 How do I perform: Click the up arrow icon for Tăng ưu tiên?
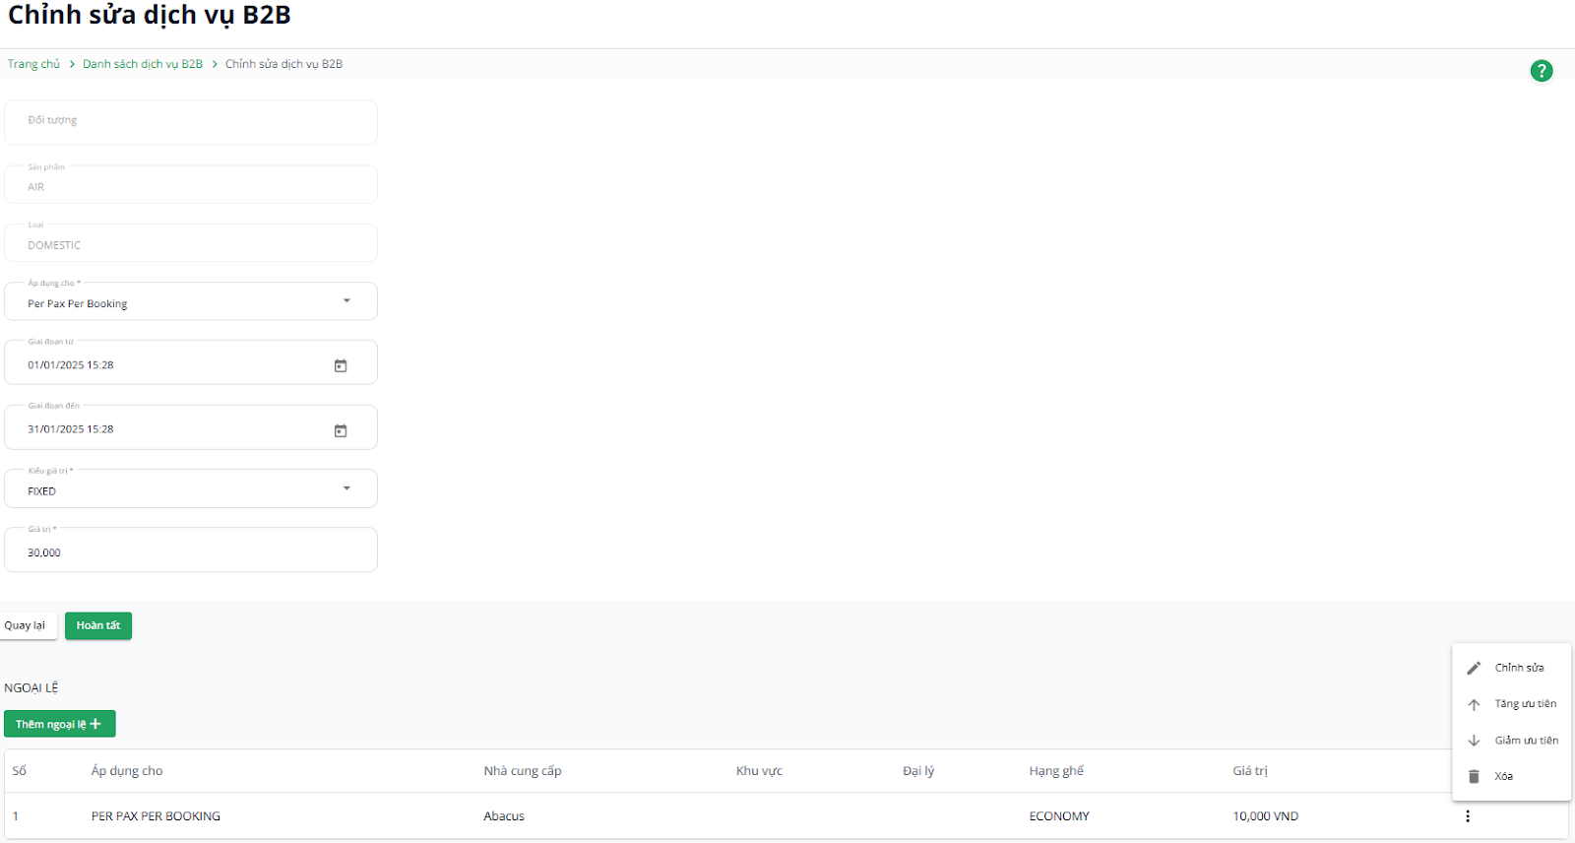[x=1474, y=704]
